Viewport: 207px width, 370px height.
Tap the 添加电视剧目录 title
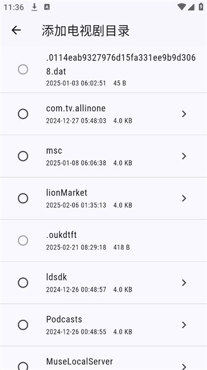(86, 30)
